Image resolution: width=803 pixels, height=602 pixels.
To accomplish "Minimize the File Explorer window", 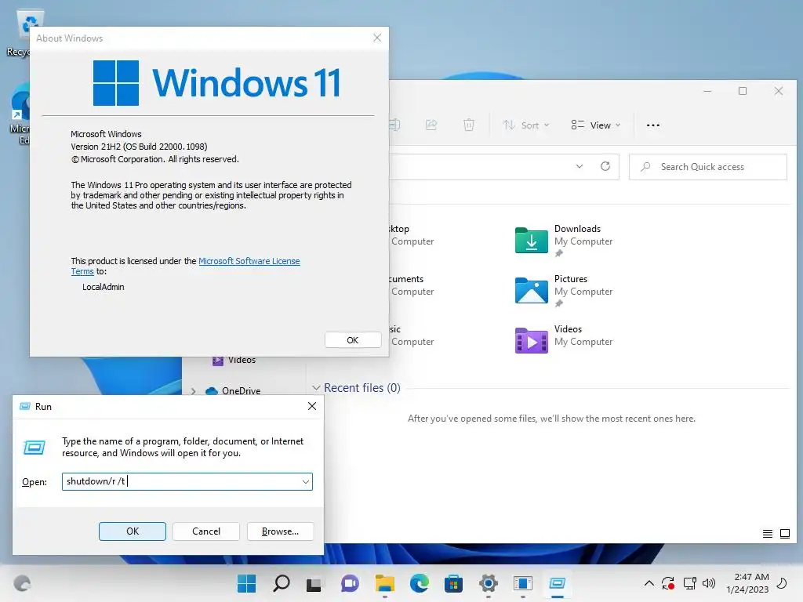I will tap(707, 91).
